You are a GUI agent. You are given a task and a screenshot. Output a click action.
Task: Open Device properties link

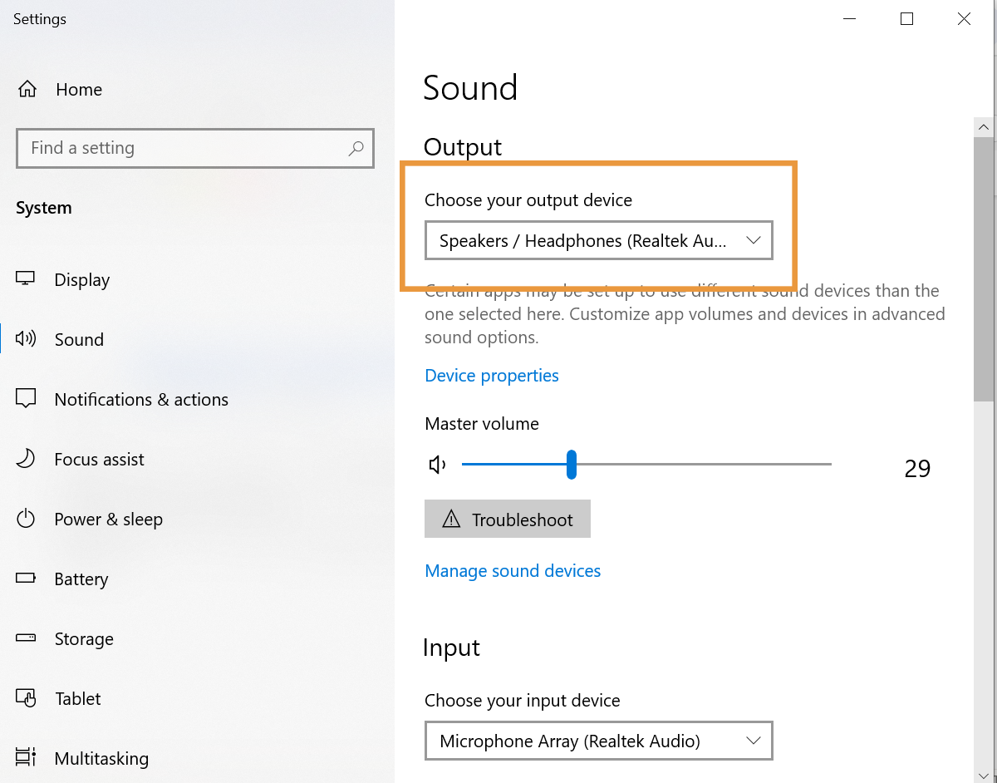[x=491, y=375]
